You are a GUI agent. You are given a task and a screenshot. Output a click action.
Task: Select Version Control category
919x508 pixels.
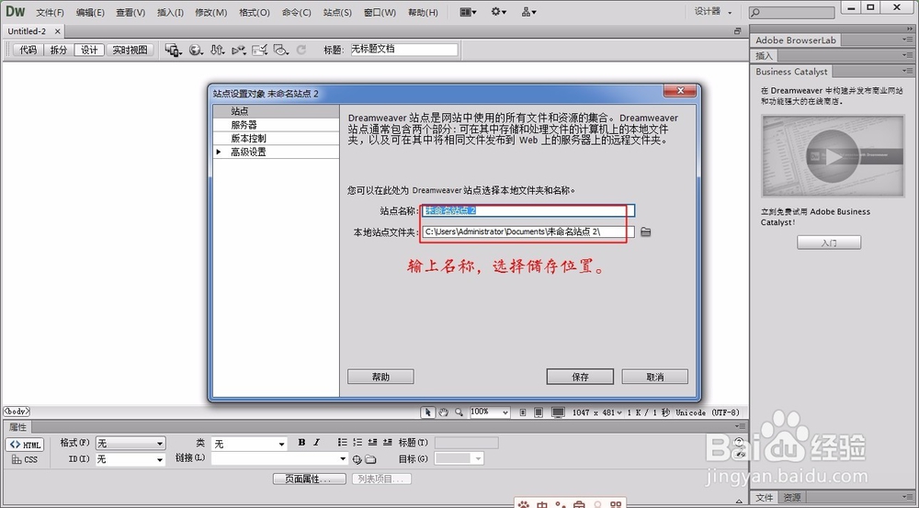pos(276,139)
